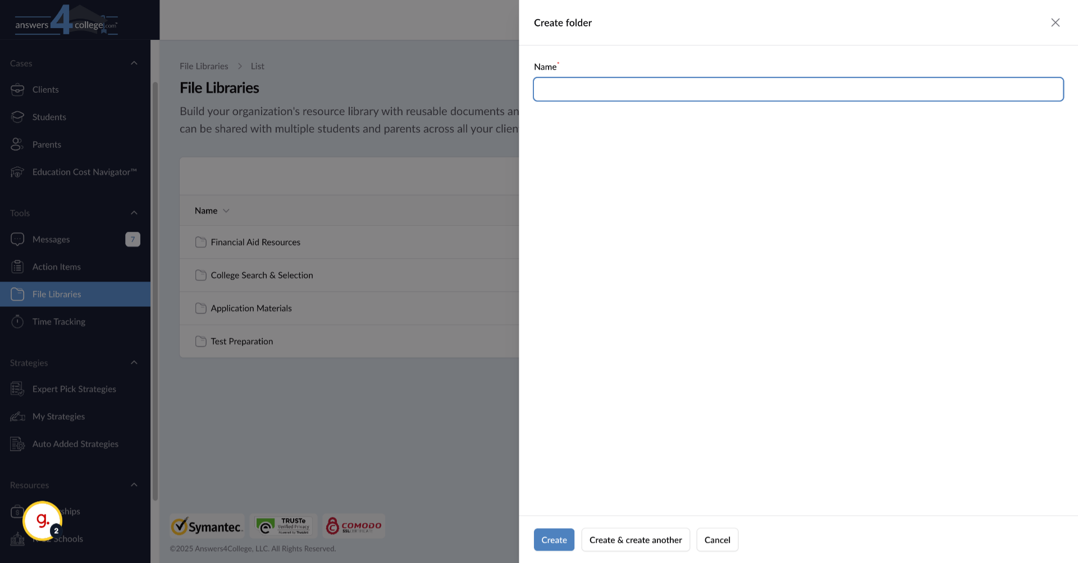This screenshot has width=1078, height=563.
Task: Focus the folder Name input field
Action: point(798,89)
